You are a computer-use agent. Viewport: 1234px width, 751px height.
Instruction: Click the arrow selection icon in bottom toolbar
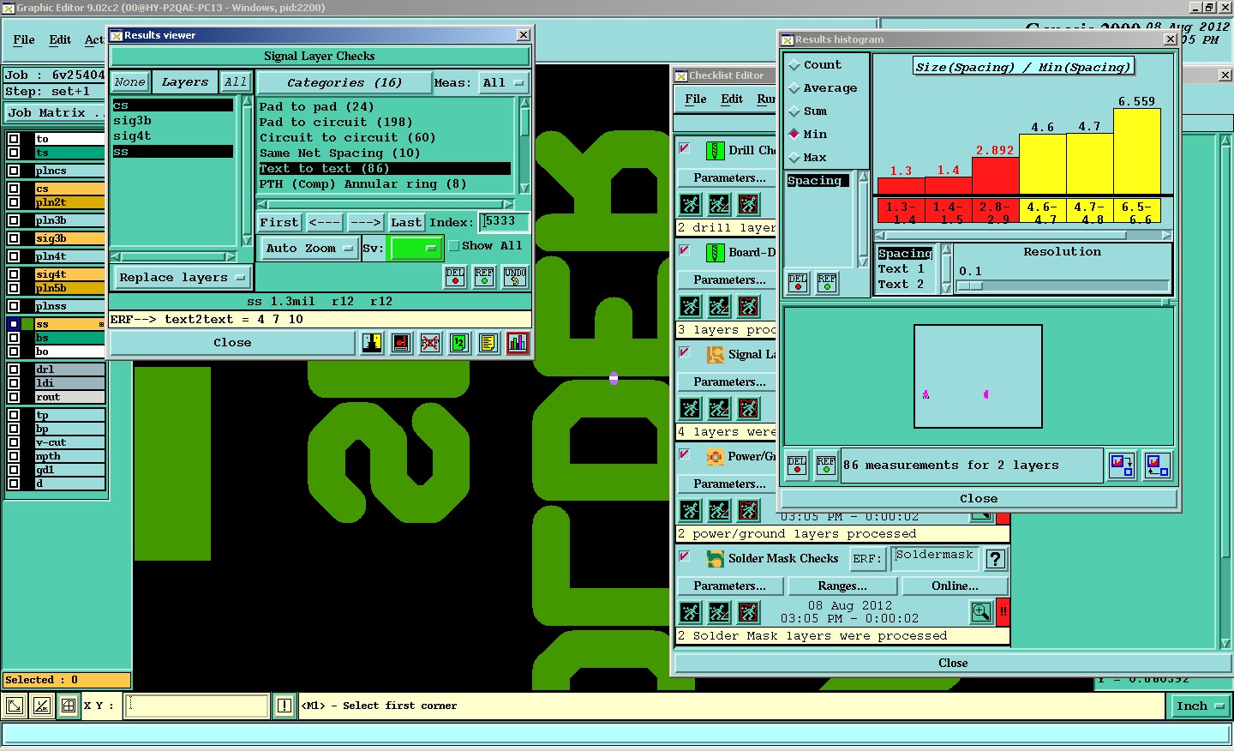(15, 706)
